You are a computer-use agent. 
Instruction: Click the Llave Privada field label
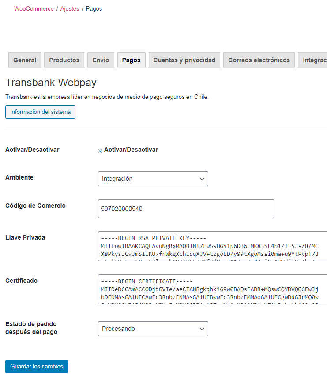click(x=25, y=237)
